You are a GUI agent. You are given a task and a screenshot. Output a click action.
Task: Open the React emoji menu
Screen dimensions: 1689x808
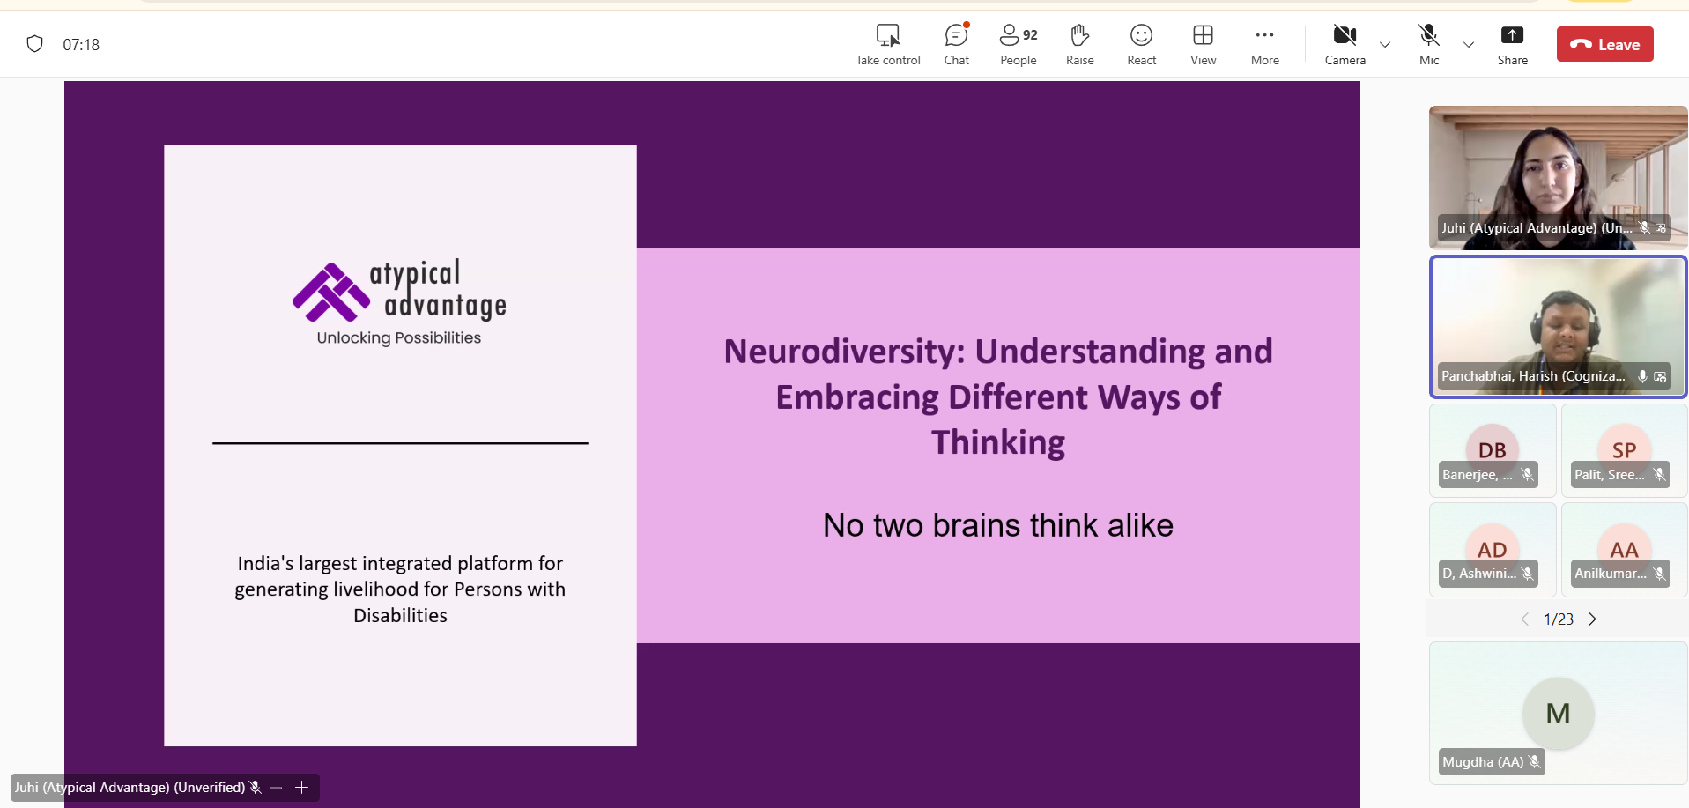pos(1141,43)
